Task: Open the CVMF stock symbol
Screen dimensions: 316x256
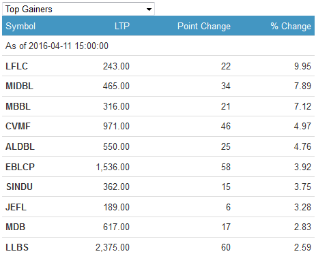Action: (x=18, y=126)
